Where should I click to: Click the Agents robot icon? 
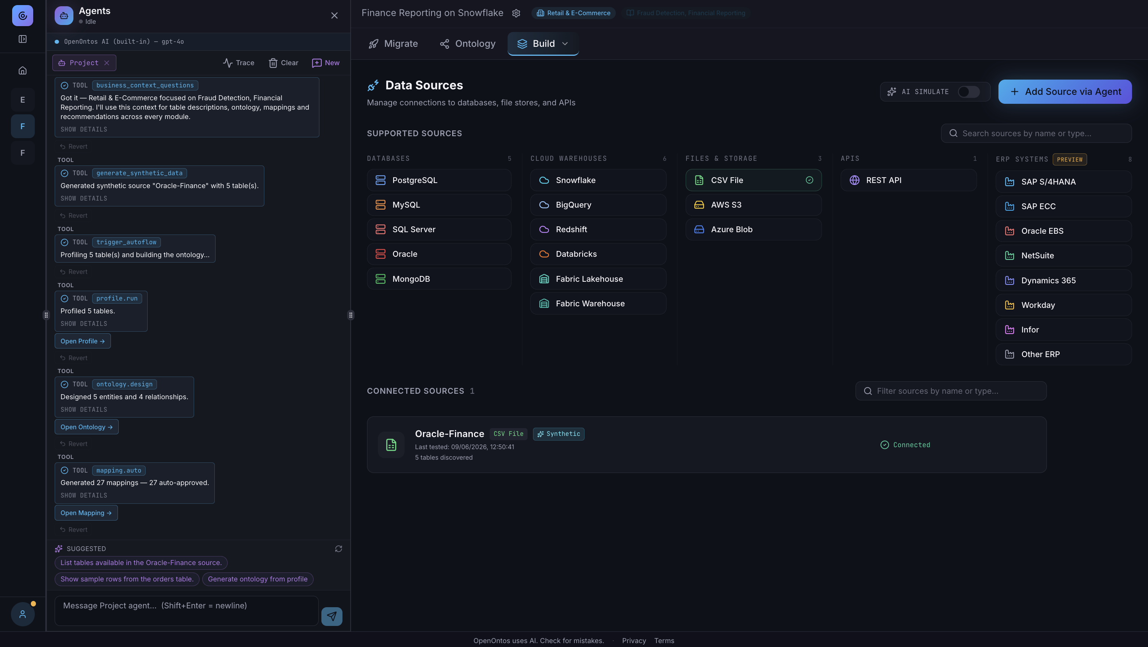[64, 16]
